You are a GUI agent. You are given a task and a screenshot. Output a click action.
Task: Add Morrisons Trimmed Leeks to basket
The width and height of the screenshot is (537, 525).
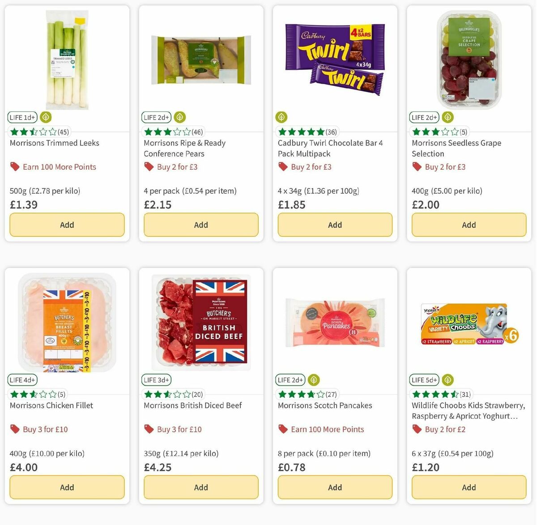click(x=67, y=225)
